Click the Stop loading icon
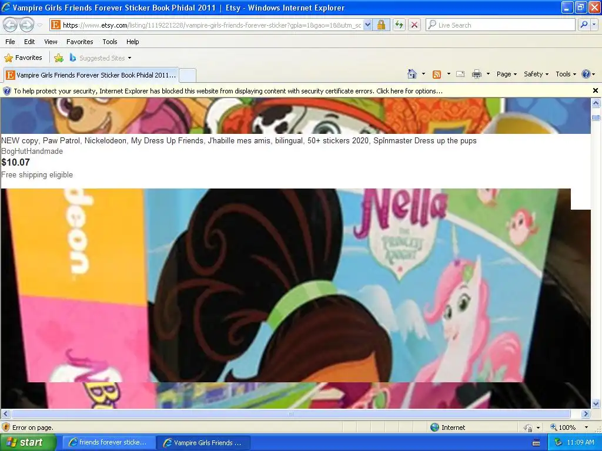The width and height of the screenshot is (602, 451). (414, 25)
